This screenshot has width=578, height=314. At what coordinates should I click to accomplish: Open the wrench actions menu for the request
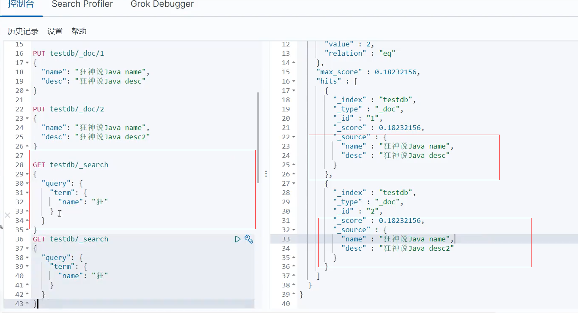[x=249, y=239]
